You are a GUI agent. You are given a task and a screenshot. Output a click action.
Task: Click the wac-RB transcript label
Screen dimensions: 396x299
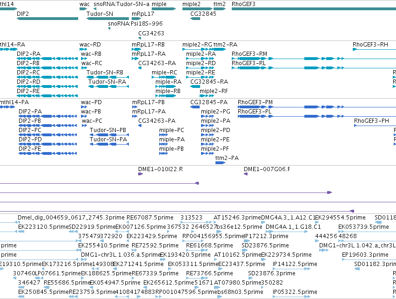pyautogui.click(x=91, y=54)
